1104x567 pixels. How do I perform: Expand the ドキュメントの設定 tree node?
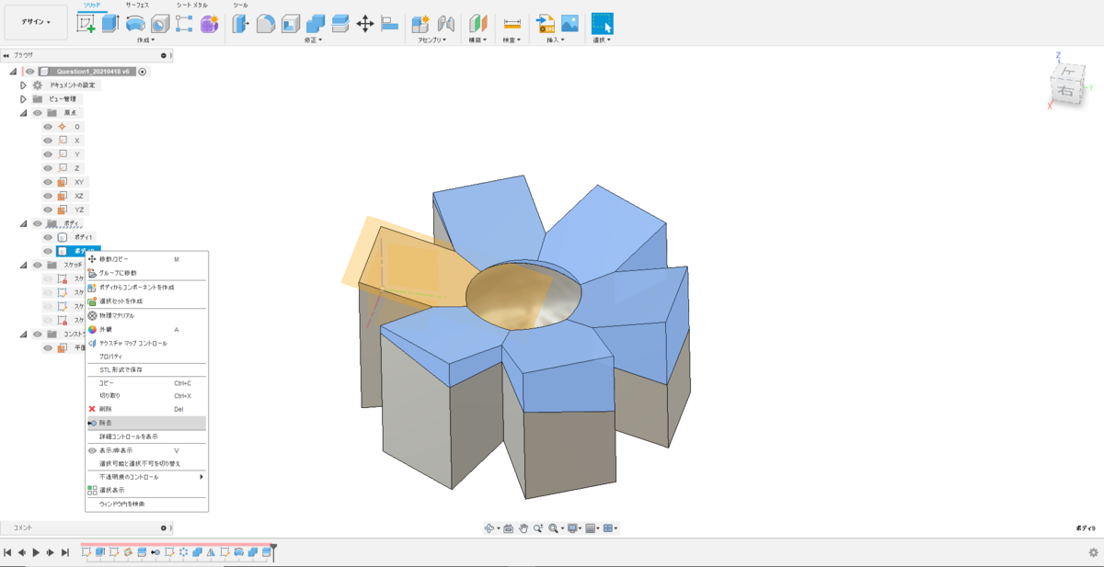coord(24,85)
